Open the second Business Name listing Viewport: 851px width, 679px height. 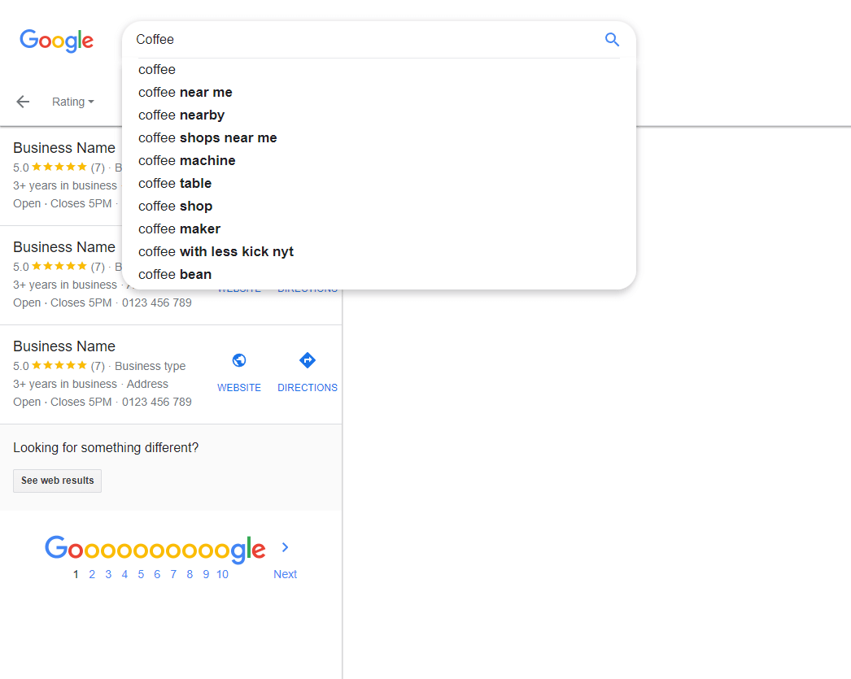pos(64,246)
